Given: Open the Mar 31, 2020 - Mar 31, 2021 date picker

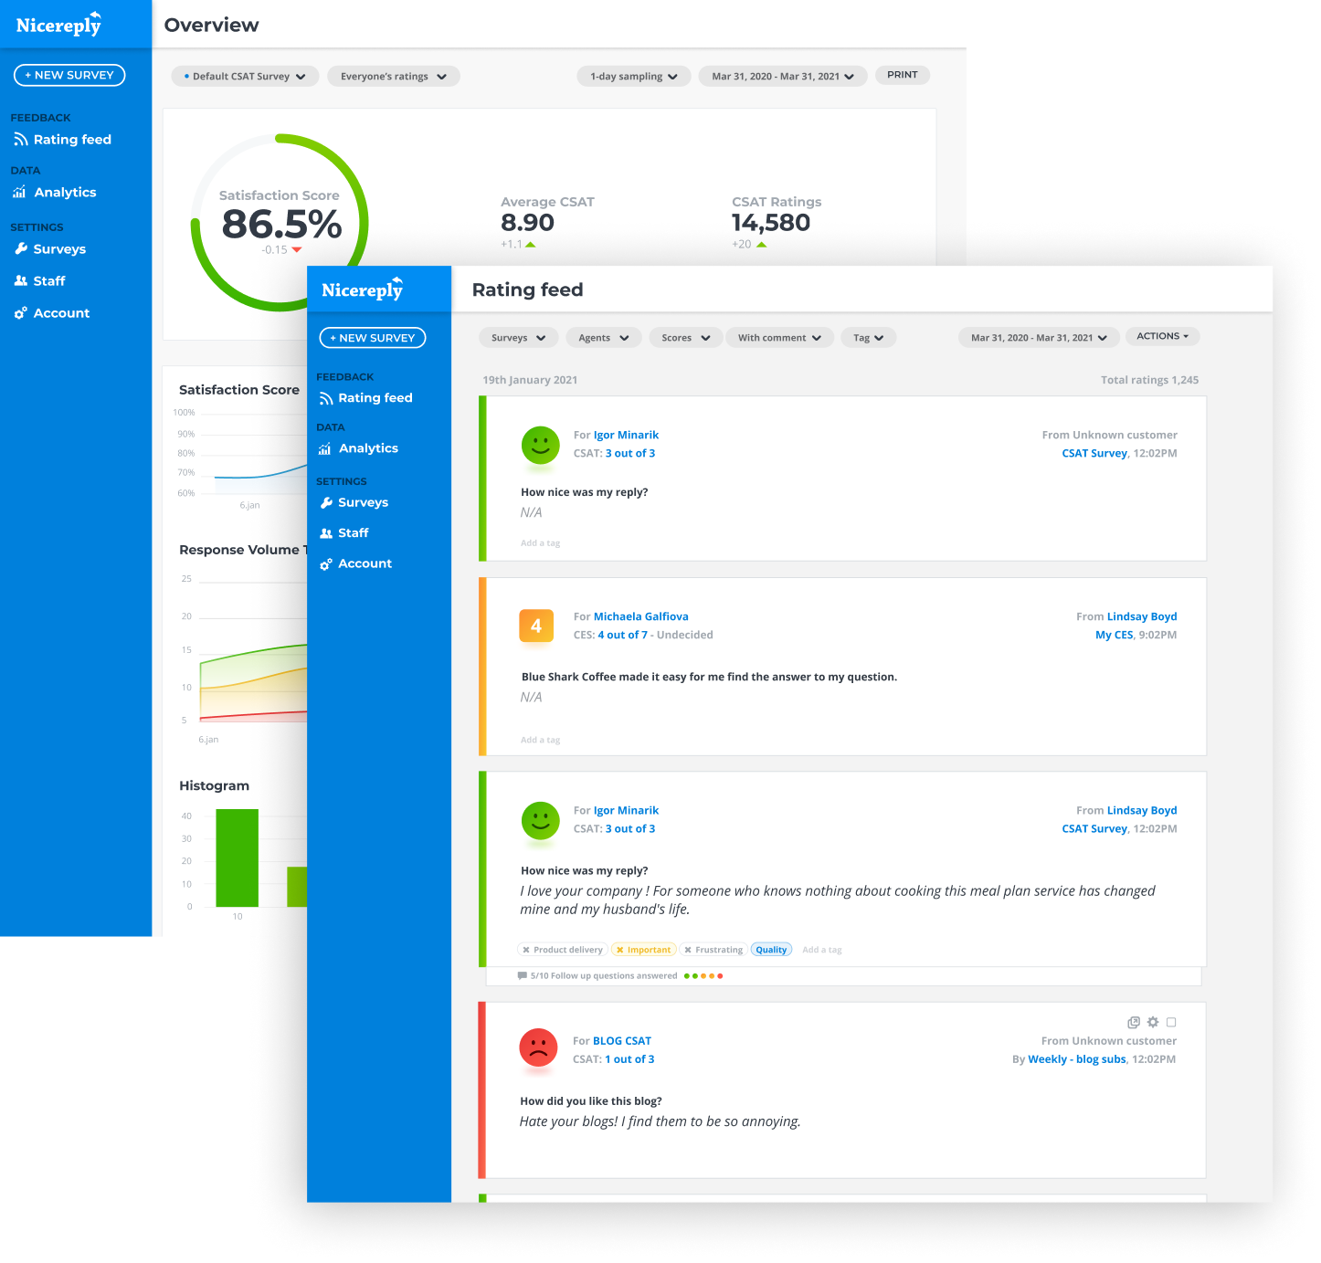Looking at the screenshot, I should tap(1038, 337).
